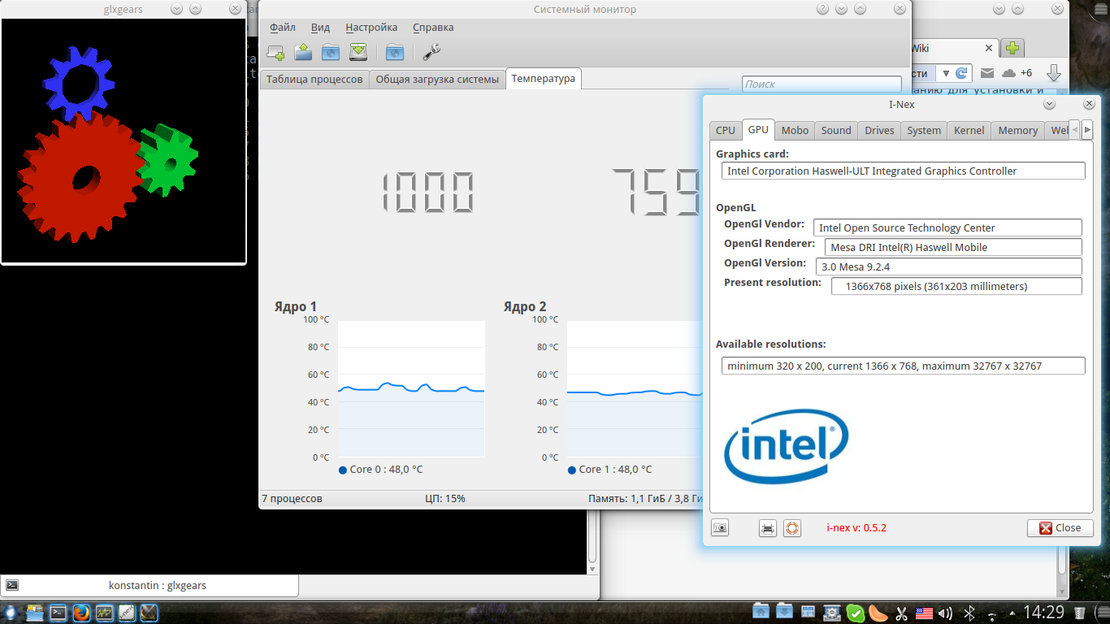The image size is (1110, 624).
Task: Reload the page with browser refresh icon
Action: (962, 73)
